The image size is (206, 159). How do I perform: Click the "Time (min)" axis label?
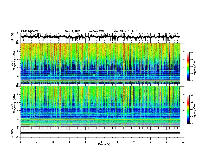(104, 144)
